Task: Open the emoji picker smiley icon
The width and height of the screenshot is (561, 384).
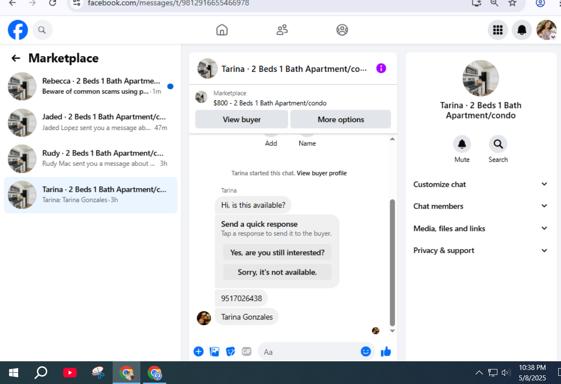Action: point(366,351)
